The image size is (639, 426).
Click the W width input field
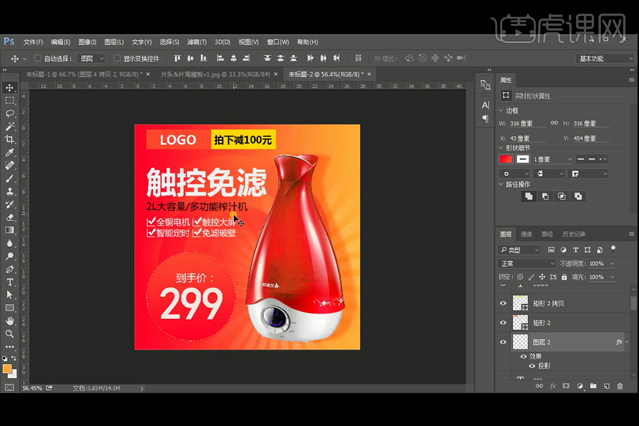point(527,123)
